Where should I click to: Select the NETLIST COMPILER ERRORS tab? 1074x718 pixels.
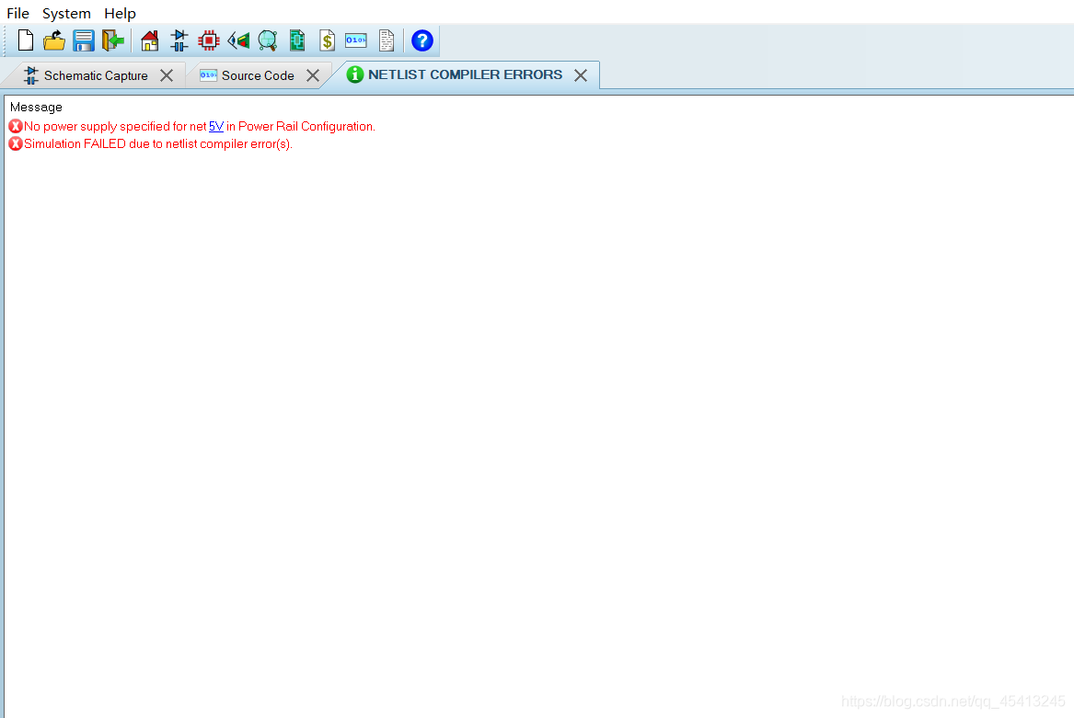(465, 74)
